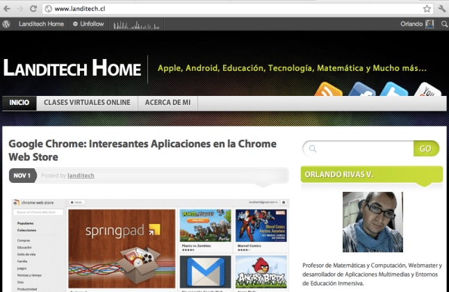Open the Twitter social icon

394,92
